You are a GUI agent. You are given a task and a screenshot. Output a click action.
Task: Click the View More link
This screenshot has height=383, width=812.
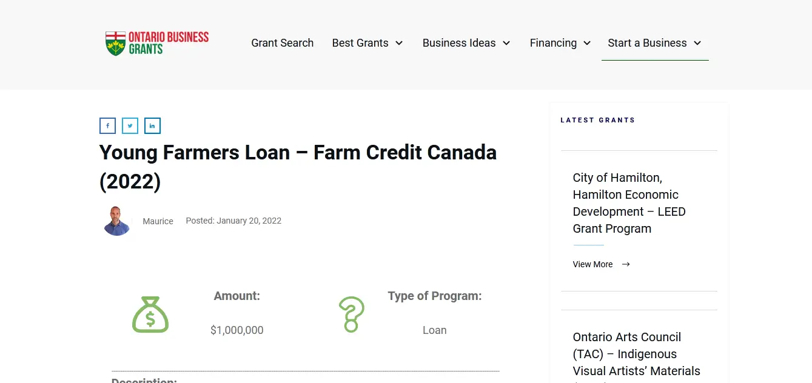(x=592, y=264)
